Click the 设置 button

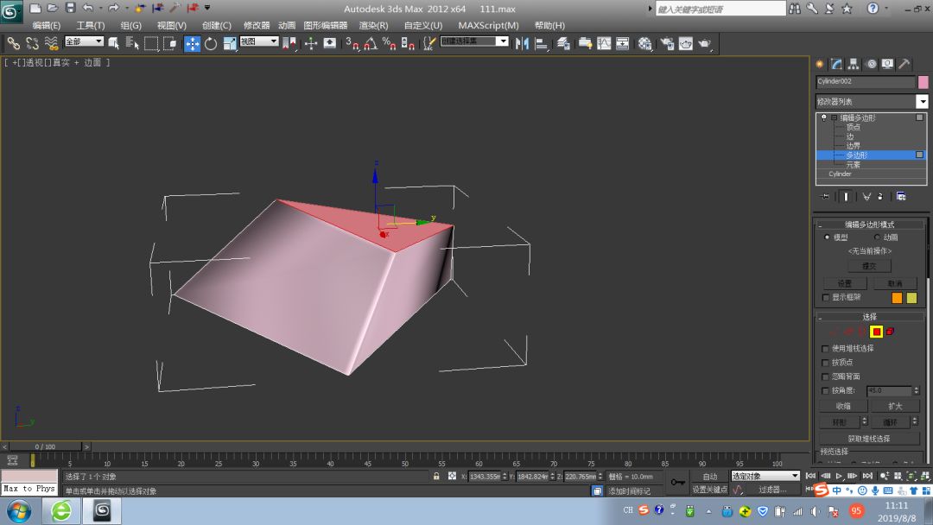click(844, 283)
